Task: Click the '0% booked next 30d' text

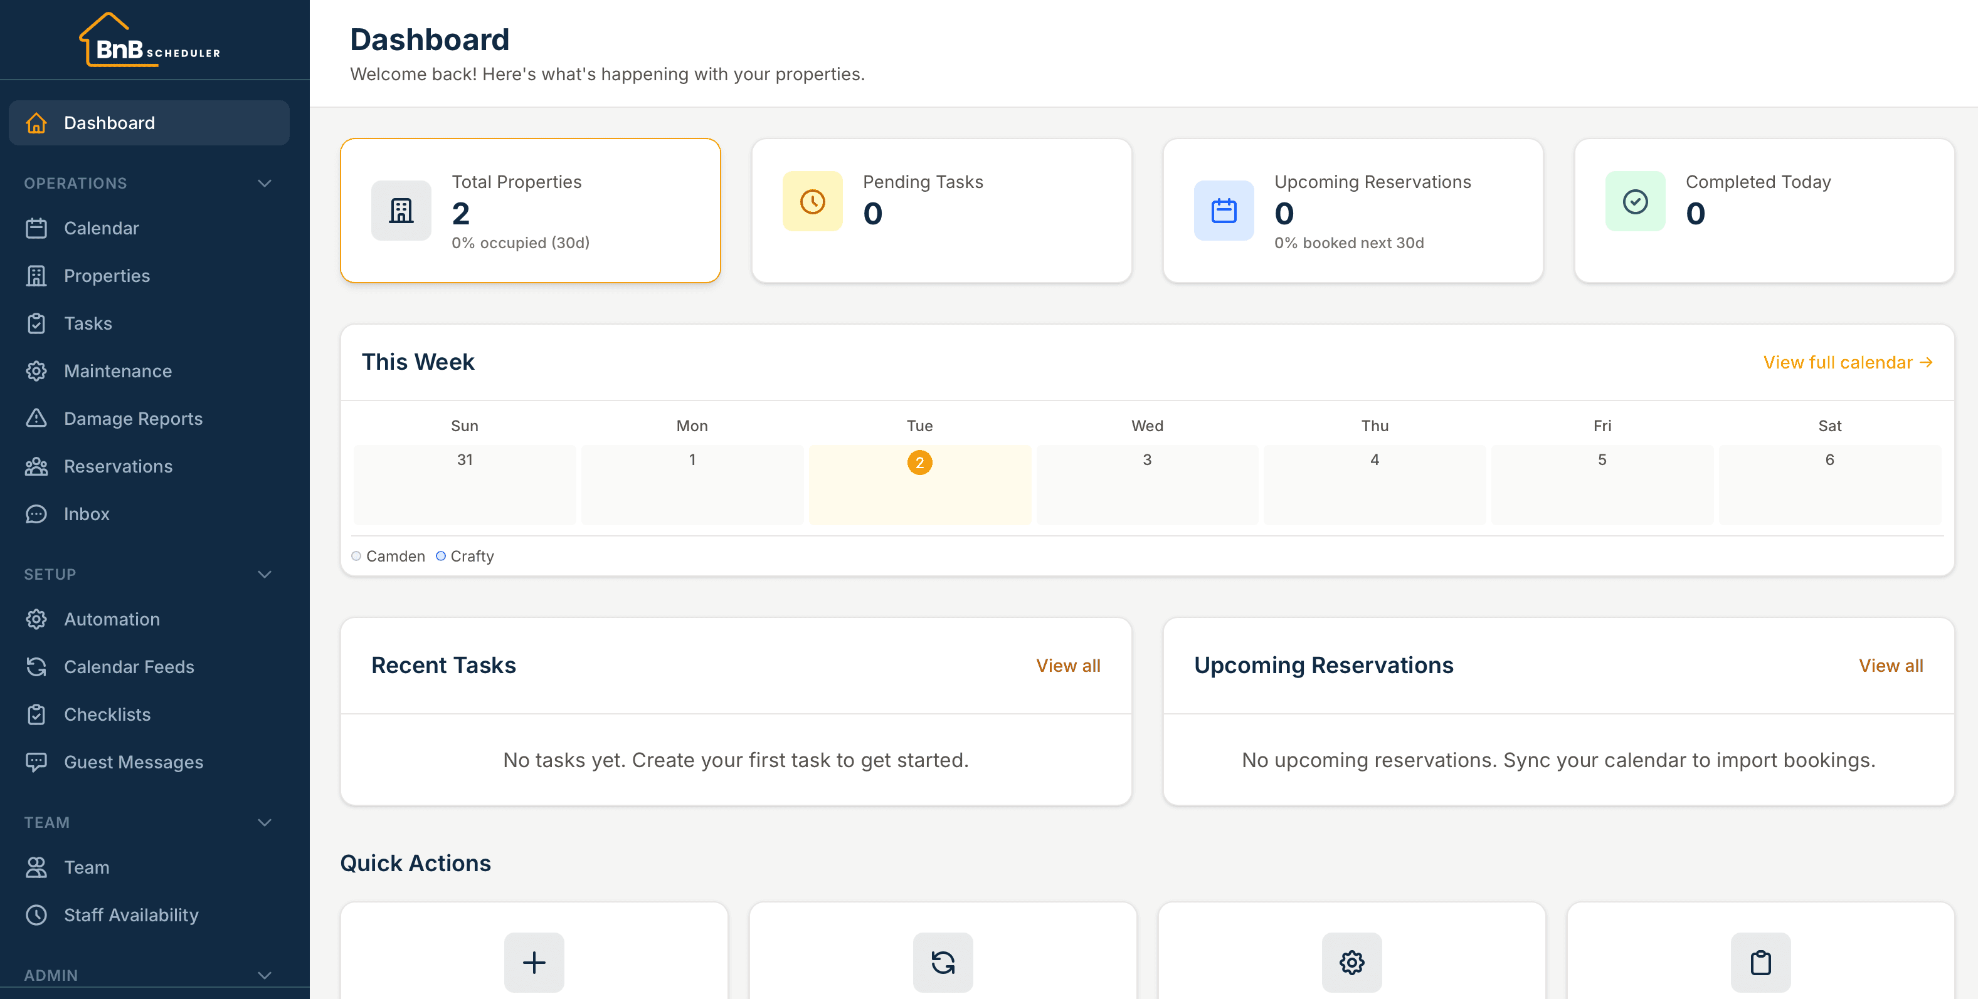Action: tap(1349, 243)
